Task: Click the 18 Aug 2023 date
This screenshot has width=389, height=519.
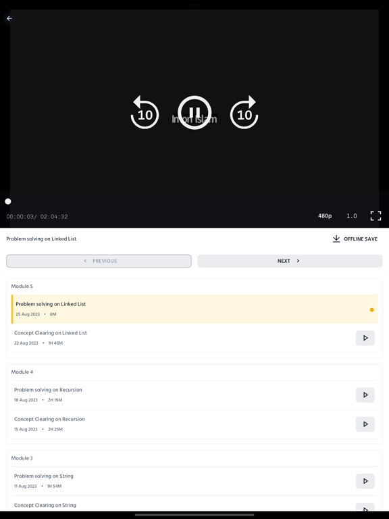Action: [26, 400]
